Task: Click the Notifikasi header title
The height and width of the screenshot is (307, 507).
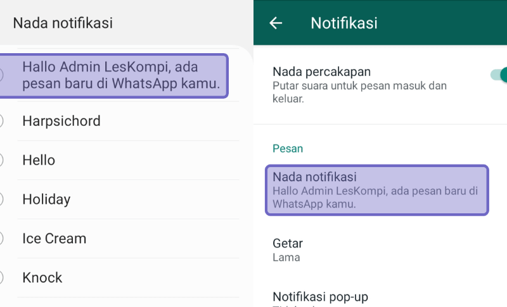Action: click(x=344, y=23)
